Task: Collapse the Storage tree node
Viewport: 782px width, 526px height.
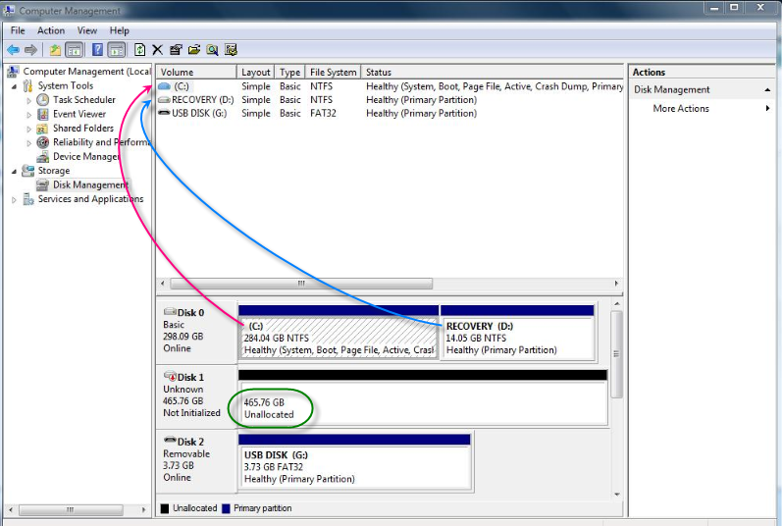Action: pos(14,171)
